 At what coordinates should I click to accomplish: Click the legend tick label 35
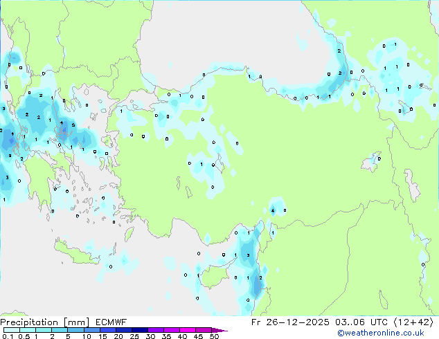(x=166, y=337)
